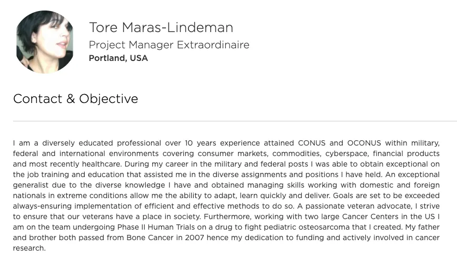Select the name Tore Maras-Lindeman

(x=161, y=28)
